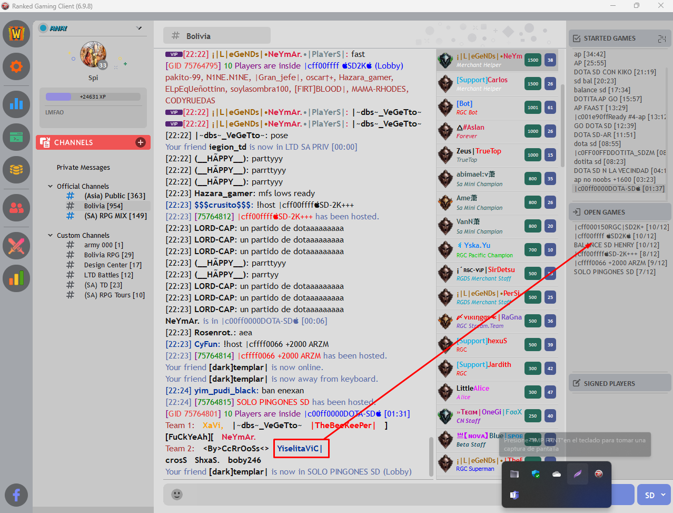This screenshot has width=673, height=513.
Task: Click avatar icon of [Support]Carlos
Action: 446,84
